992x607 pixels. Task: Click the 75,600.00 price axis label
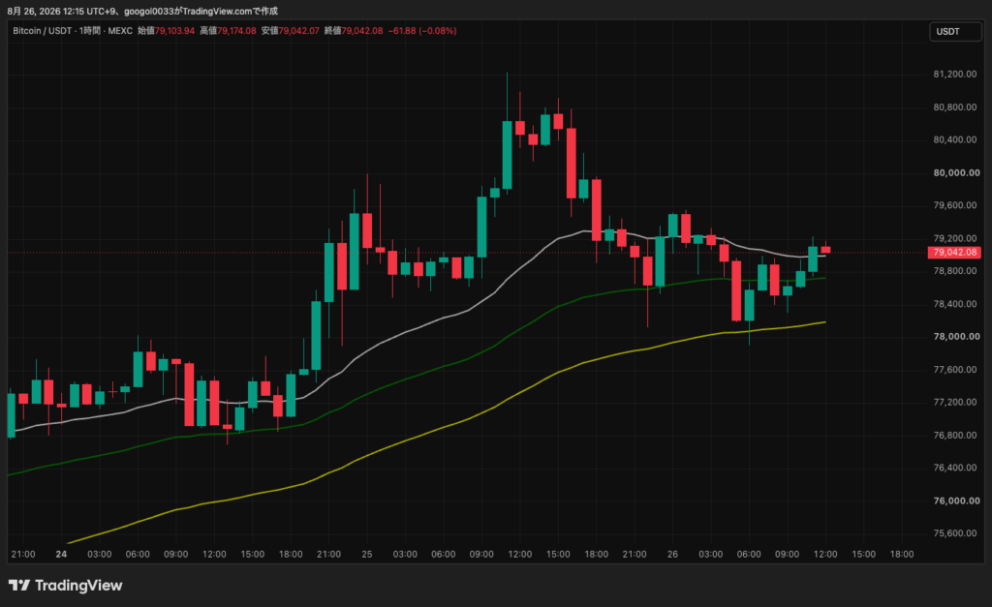[954, 533]
